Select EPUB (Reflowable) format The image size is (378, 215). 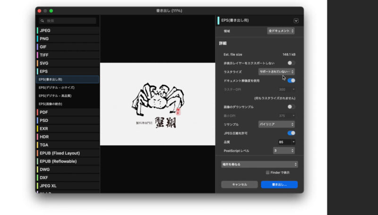point(68,161)
